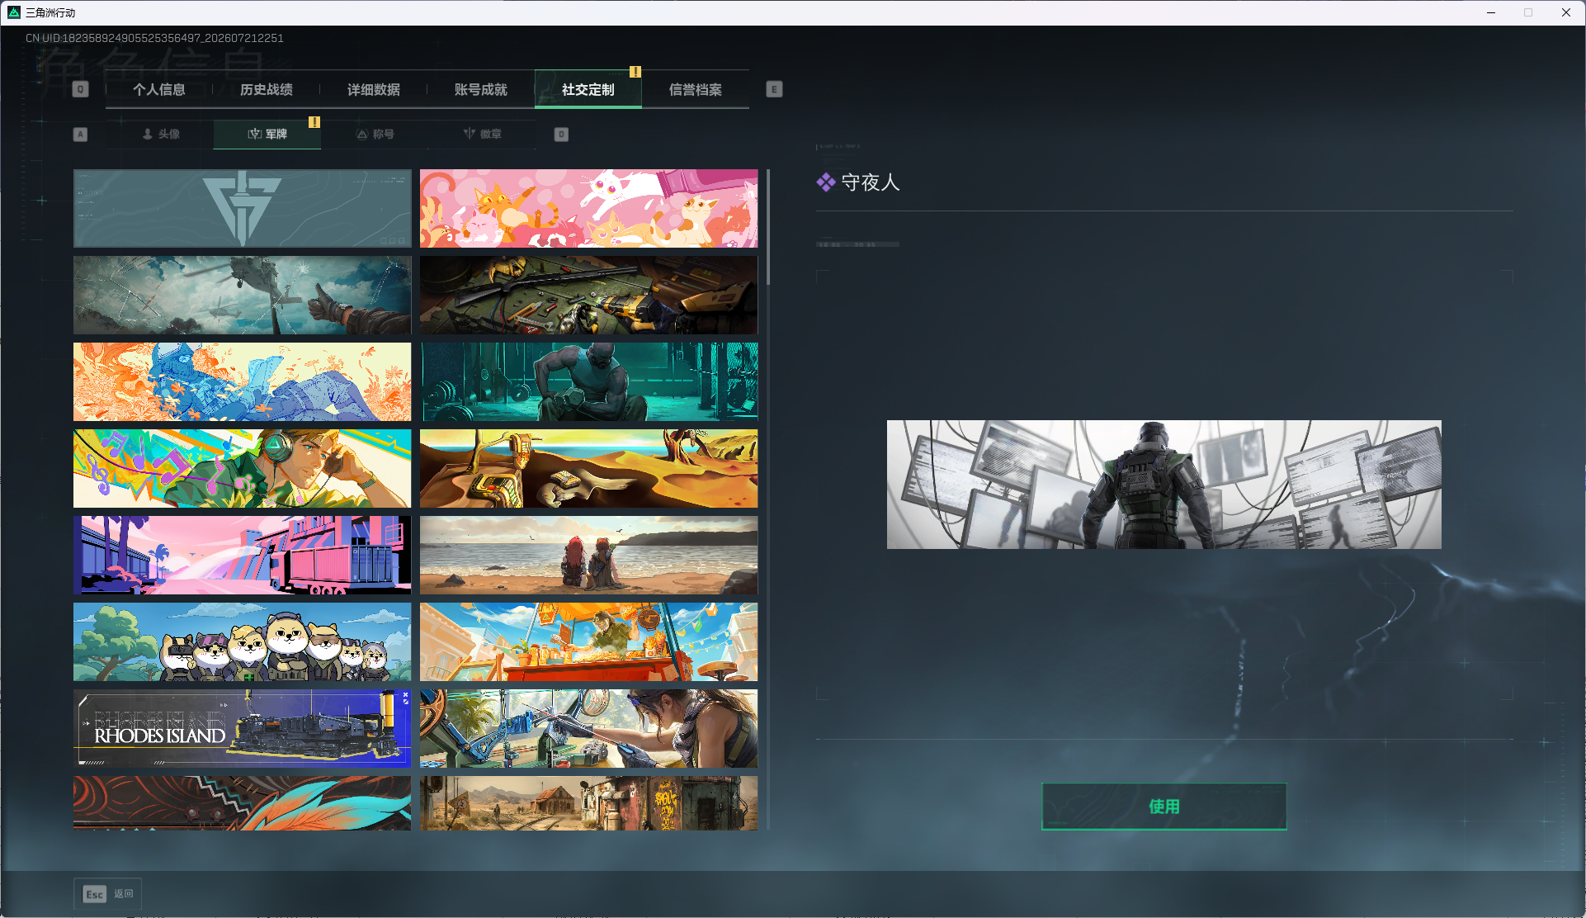Click the 使用 button to apply card

[1164, 806]
